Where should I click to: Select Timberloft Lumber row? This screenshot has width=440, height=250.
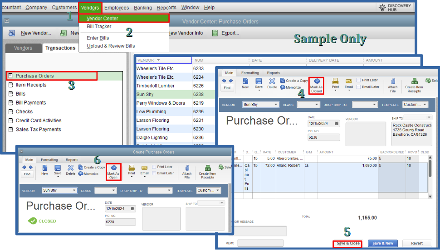[x=176, y=86]
